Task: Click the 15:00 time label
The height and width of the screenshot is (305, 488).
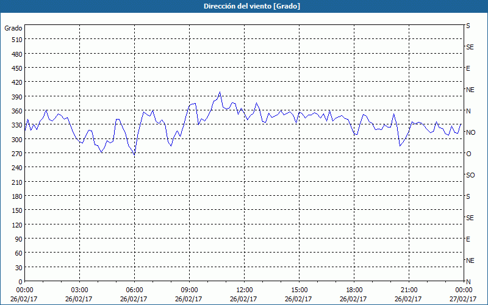Action: click(x=299, y=290)
